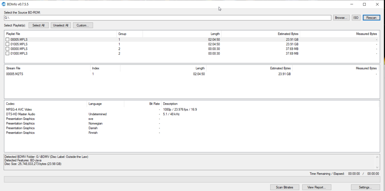Click the Stream File column header
This screenshot has width=385, height=191.
click(47, 68)
